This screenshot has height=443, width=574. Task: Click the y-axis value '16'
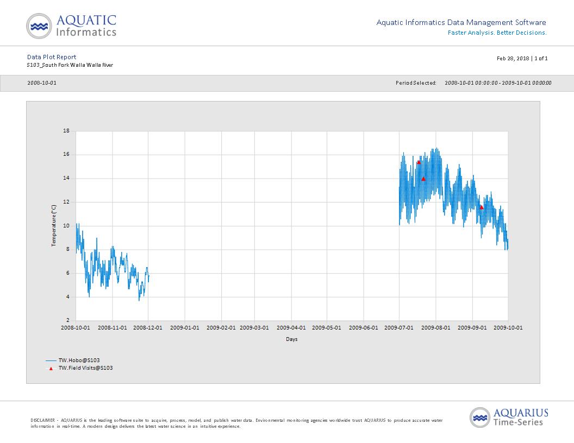coord(66,154)
